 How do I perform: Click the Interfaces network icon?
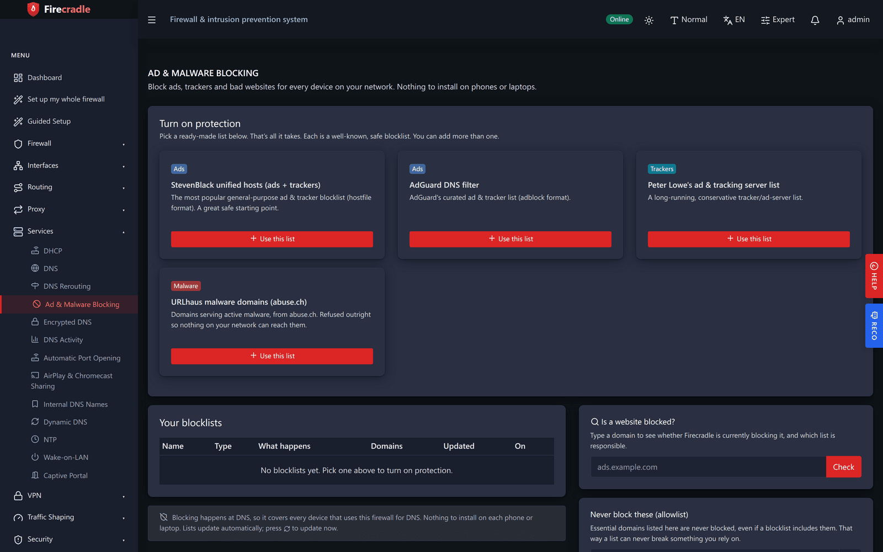(18, 166)
